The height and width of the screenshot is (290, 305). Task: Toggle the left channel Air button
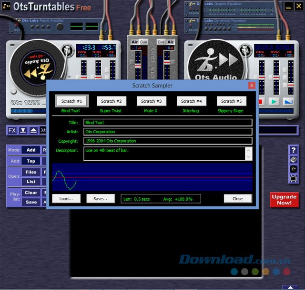point(134,42)
